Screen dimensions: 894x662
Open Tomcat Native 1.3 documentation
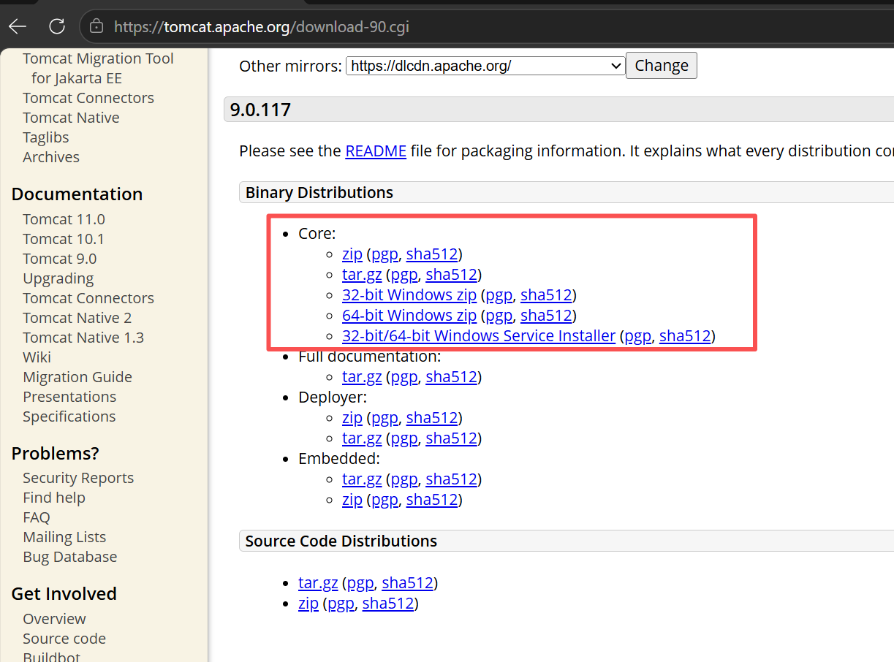[83, 338]
